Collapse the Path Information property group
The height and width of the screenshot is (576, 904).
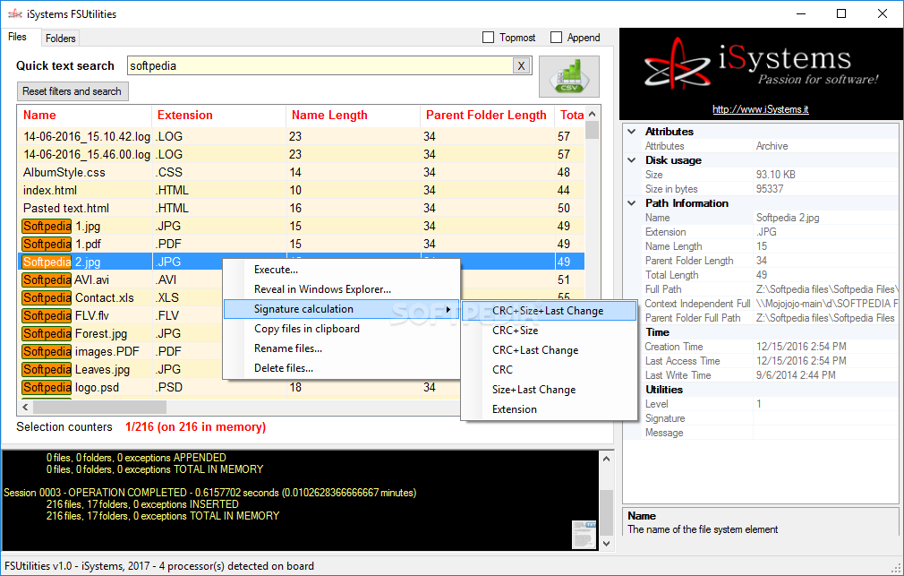632,203
